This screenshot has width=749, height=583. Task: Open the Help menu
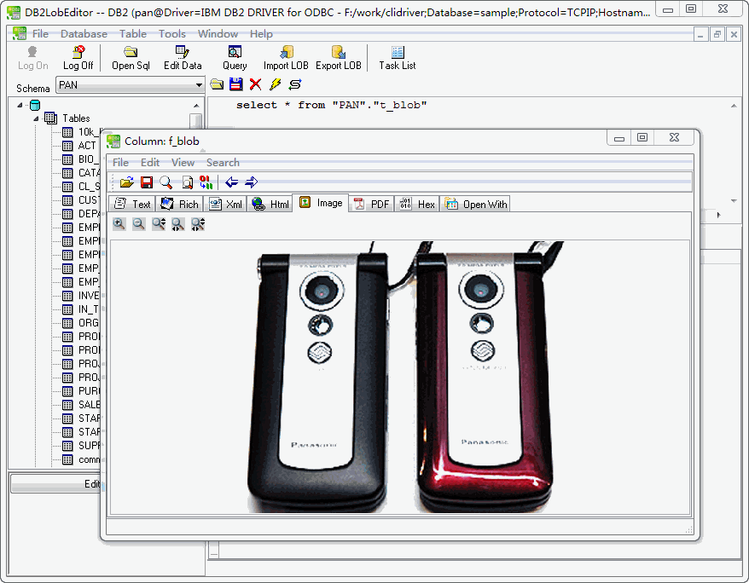[x=261, y=34]
